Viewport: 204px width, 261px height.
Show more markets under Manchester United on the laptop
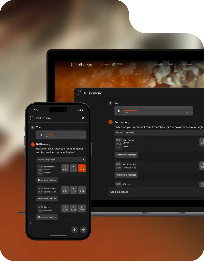point(126,155)
